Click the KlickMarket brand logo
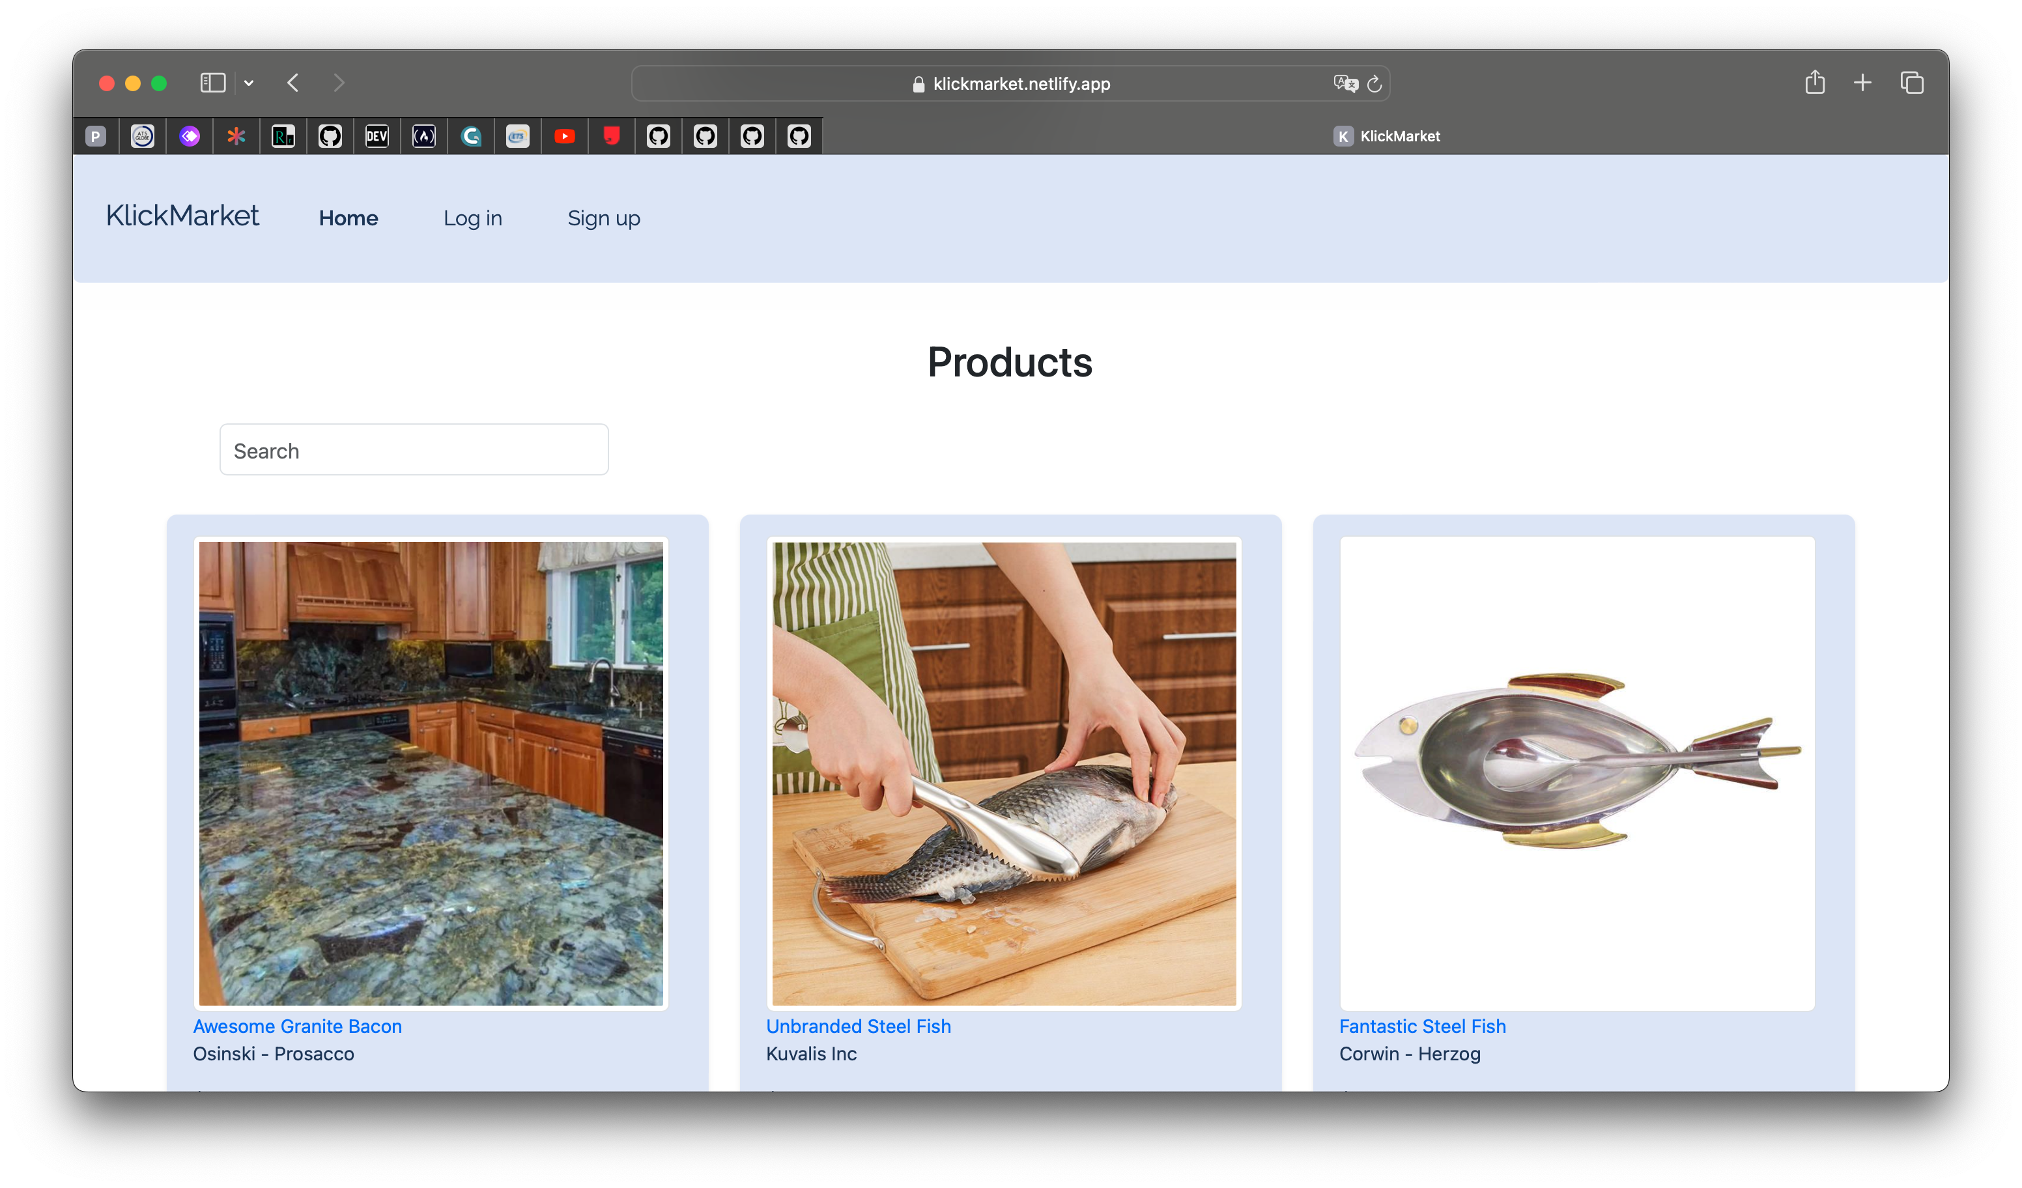The image size is (2022, 1188). [x=182, y=216]
